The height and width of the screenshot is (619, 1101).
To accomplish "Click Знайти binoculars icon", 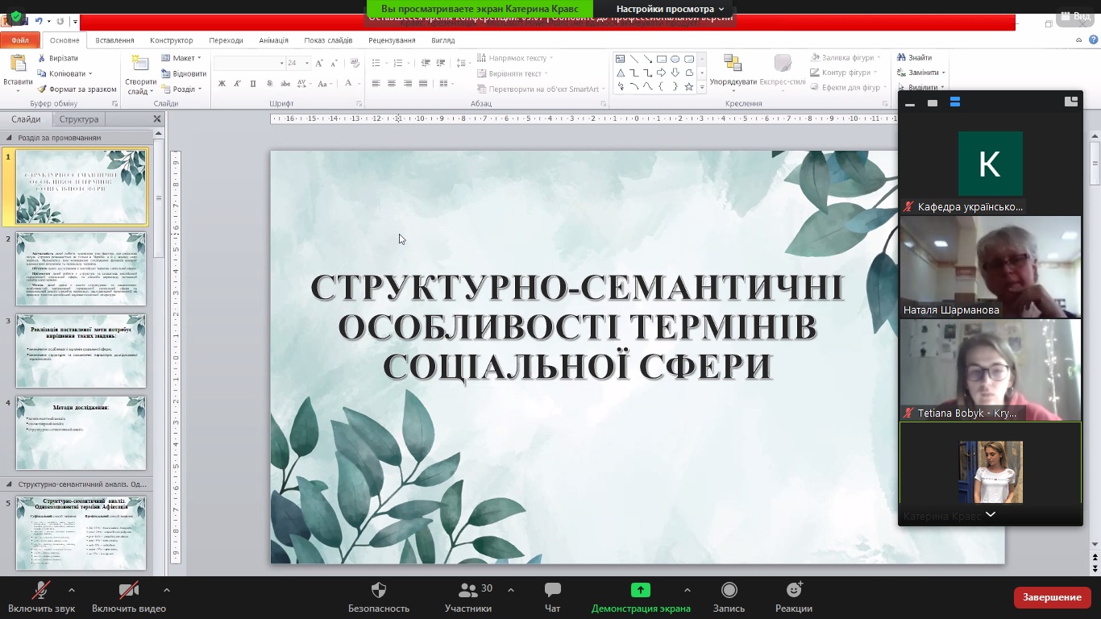I will (901, 57).
